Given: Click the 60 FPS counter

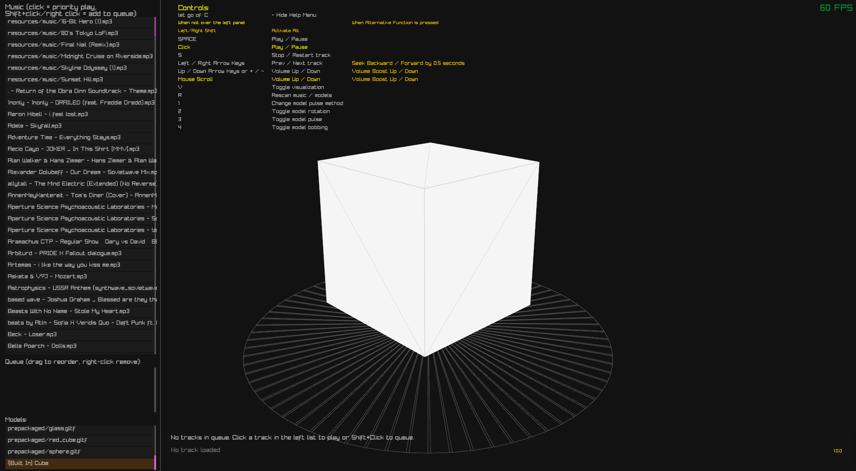Looking at the screenshot, I should [x=836, y=8].
